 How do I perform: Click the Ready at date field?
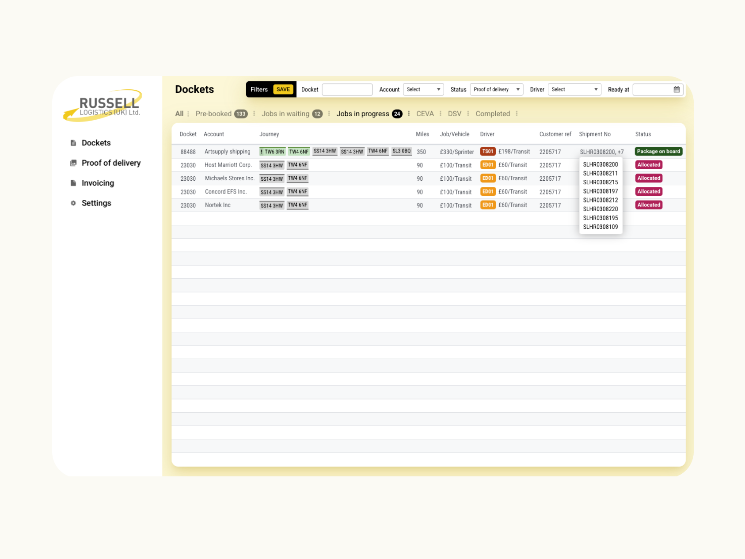[658, 89]
